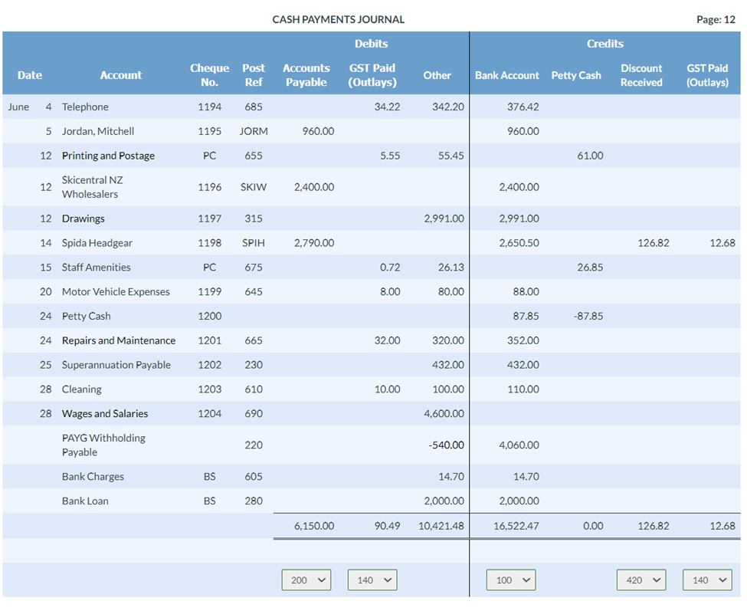Click the Cheque No. column header

210,75
